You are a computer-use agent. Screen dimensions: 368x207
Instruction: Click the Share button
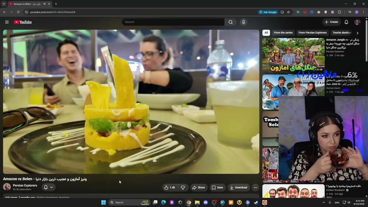tap(199, 187)
